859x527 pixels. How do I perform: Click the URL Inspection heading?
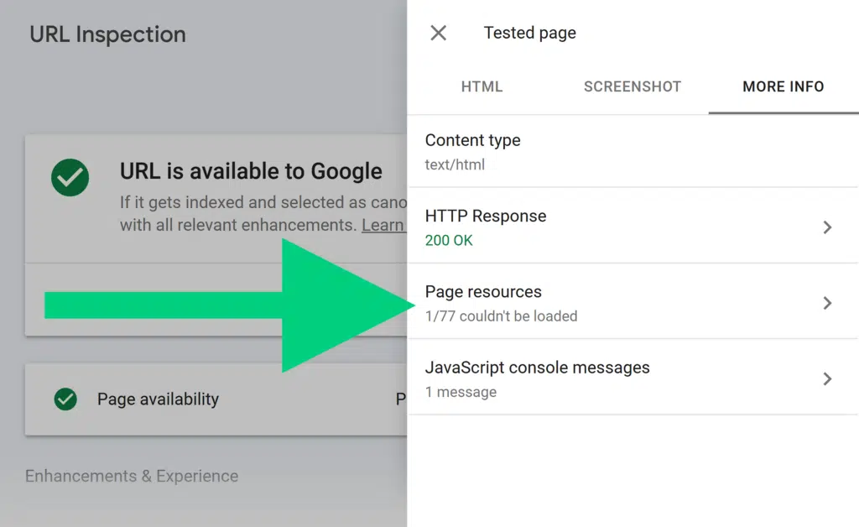point(107,34)
